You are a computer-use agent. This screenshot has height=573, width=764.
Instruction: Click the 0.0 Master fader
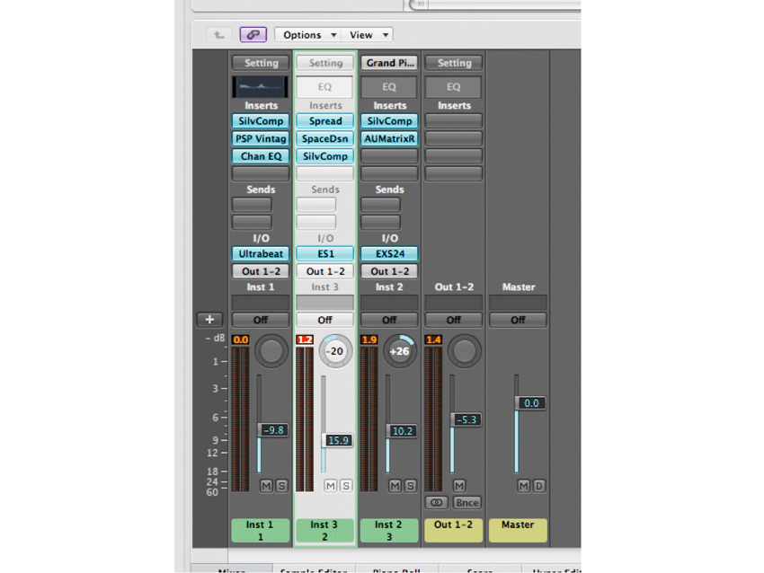tap(530, 403)
